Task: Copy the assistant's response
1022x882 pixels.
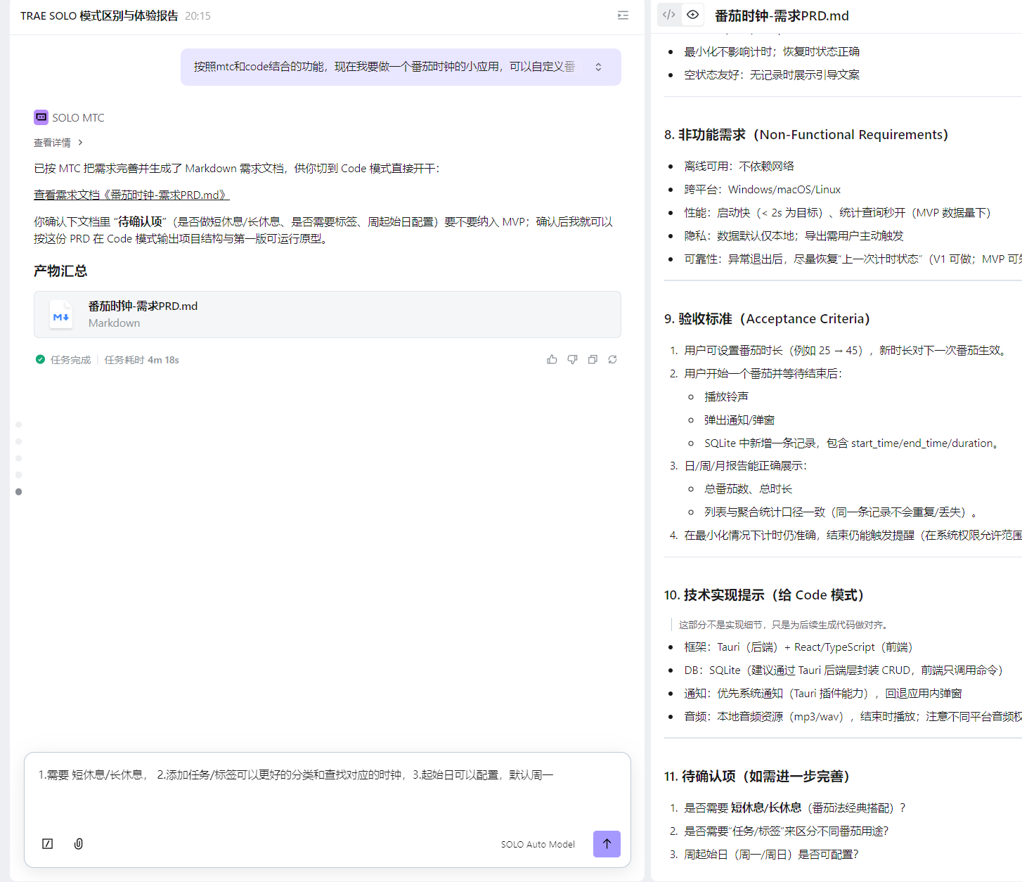Action: 593,360
